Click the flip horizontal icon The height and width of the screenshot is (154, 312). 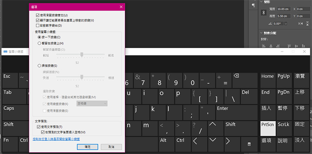pos(301,24)
